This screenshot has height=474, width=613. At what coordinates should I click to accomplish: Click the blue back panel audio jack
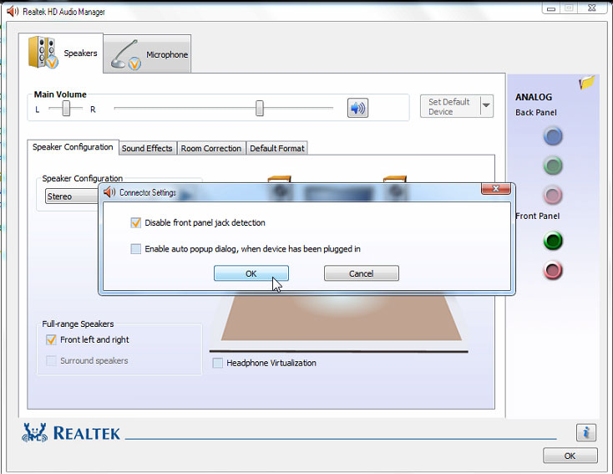(552, 135)
